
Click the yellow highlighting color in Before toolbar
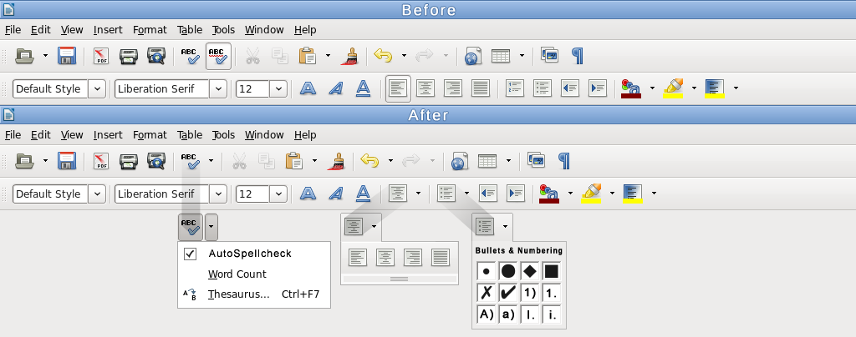click(674, 88)
